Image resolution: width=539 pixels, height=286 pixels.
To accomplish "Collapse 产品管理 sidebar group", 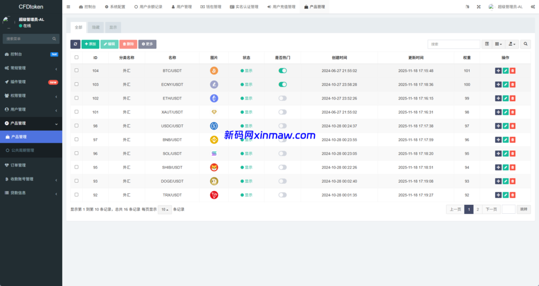I will pos(31,123).
